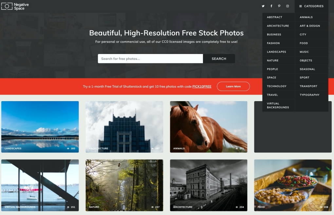Viewport: 334px width, 215px height.
Task: Click the eye views icon on the horse photo
Action: tap(237, 149)
